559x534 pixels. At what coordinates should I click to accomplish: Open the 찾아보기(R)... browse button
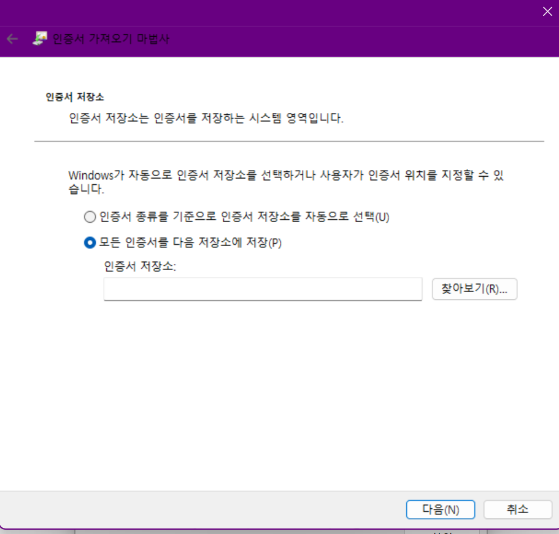(x=474, y=289)
